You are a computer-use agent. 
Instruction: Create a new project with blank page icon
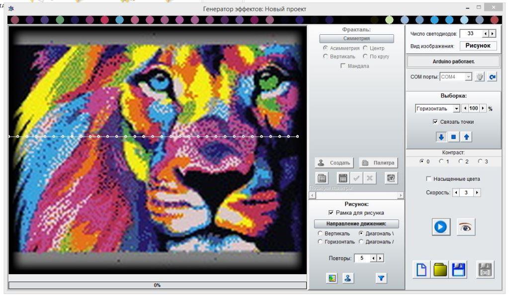point(422,270)
